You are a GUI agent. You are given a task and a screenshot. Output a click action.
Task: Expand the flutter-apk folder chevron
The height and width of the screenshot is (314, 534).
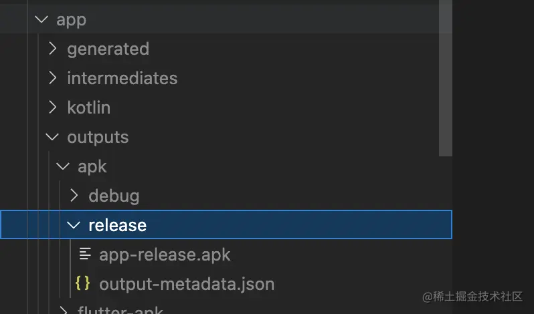pos(63,310)
